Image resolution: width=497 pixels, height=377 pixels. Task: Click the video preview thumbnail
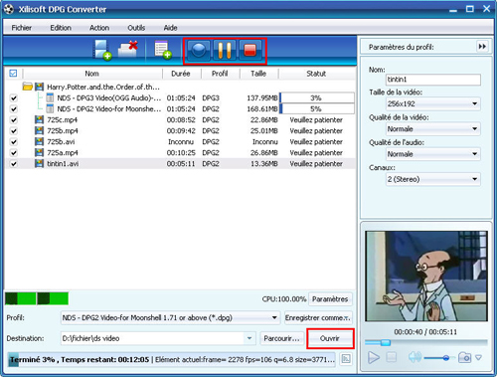tap(426, 277)
